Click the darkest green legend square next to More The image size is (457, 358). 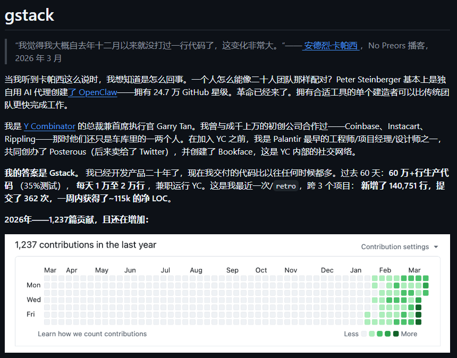[396, 334]
